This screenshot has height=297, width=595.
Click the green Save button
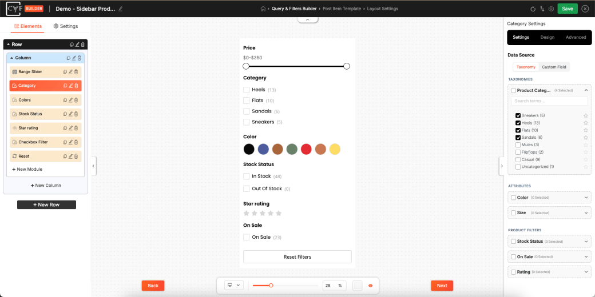[568, 9]
